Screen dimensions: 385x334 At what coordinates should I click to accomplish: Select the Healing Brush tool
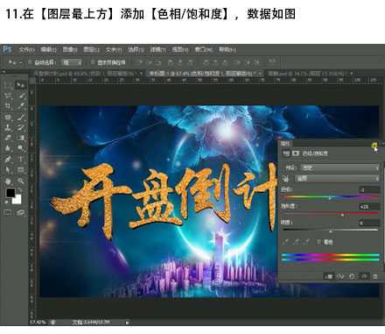[x=8, y=117]
